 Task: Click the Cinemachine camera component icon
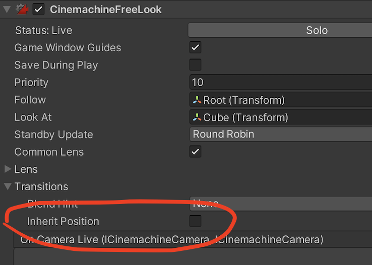pyautogui.click(x=22, y=10)
